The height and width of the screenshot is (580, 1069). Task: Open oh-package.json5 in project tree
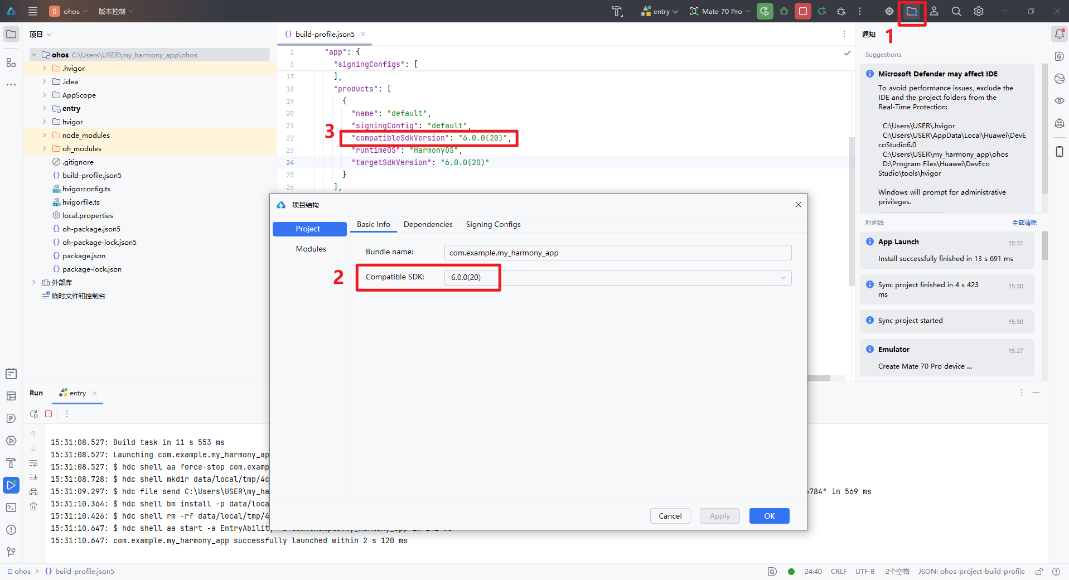tap(91, 229)
